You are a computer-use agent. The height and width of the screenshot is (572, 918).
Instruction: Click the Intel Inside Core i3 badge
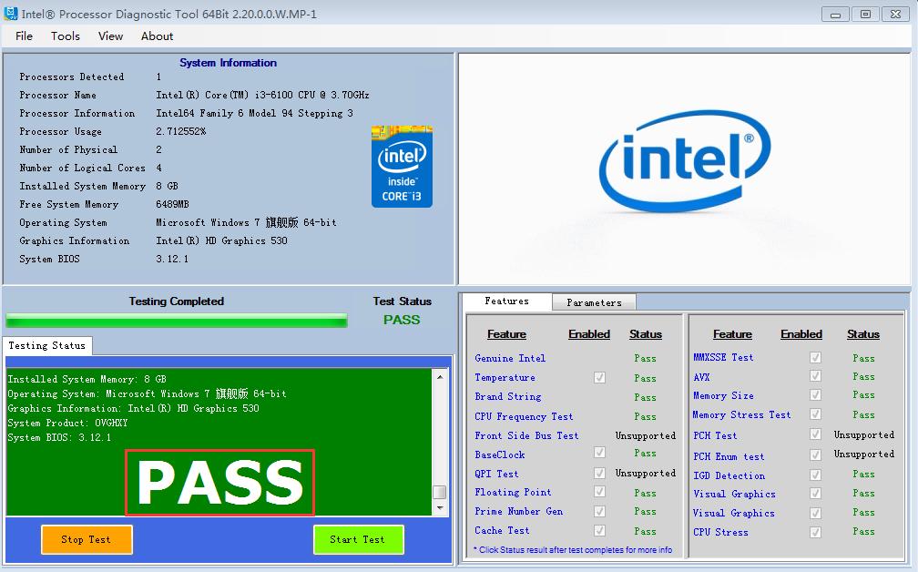(x=402, y=167)
